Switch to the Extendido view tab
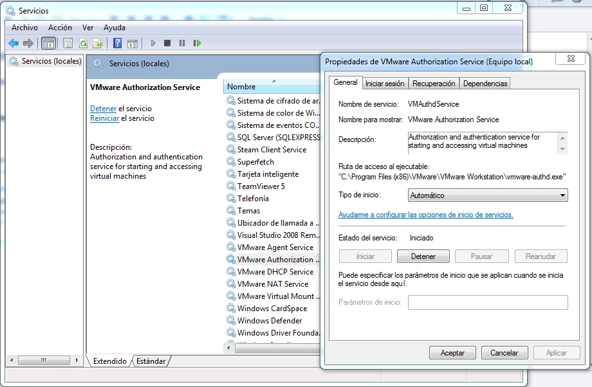592x387 pixels. click(x=110, y=361)
